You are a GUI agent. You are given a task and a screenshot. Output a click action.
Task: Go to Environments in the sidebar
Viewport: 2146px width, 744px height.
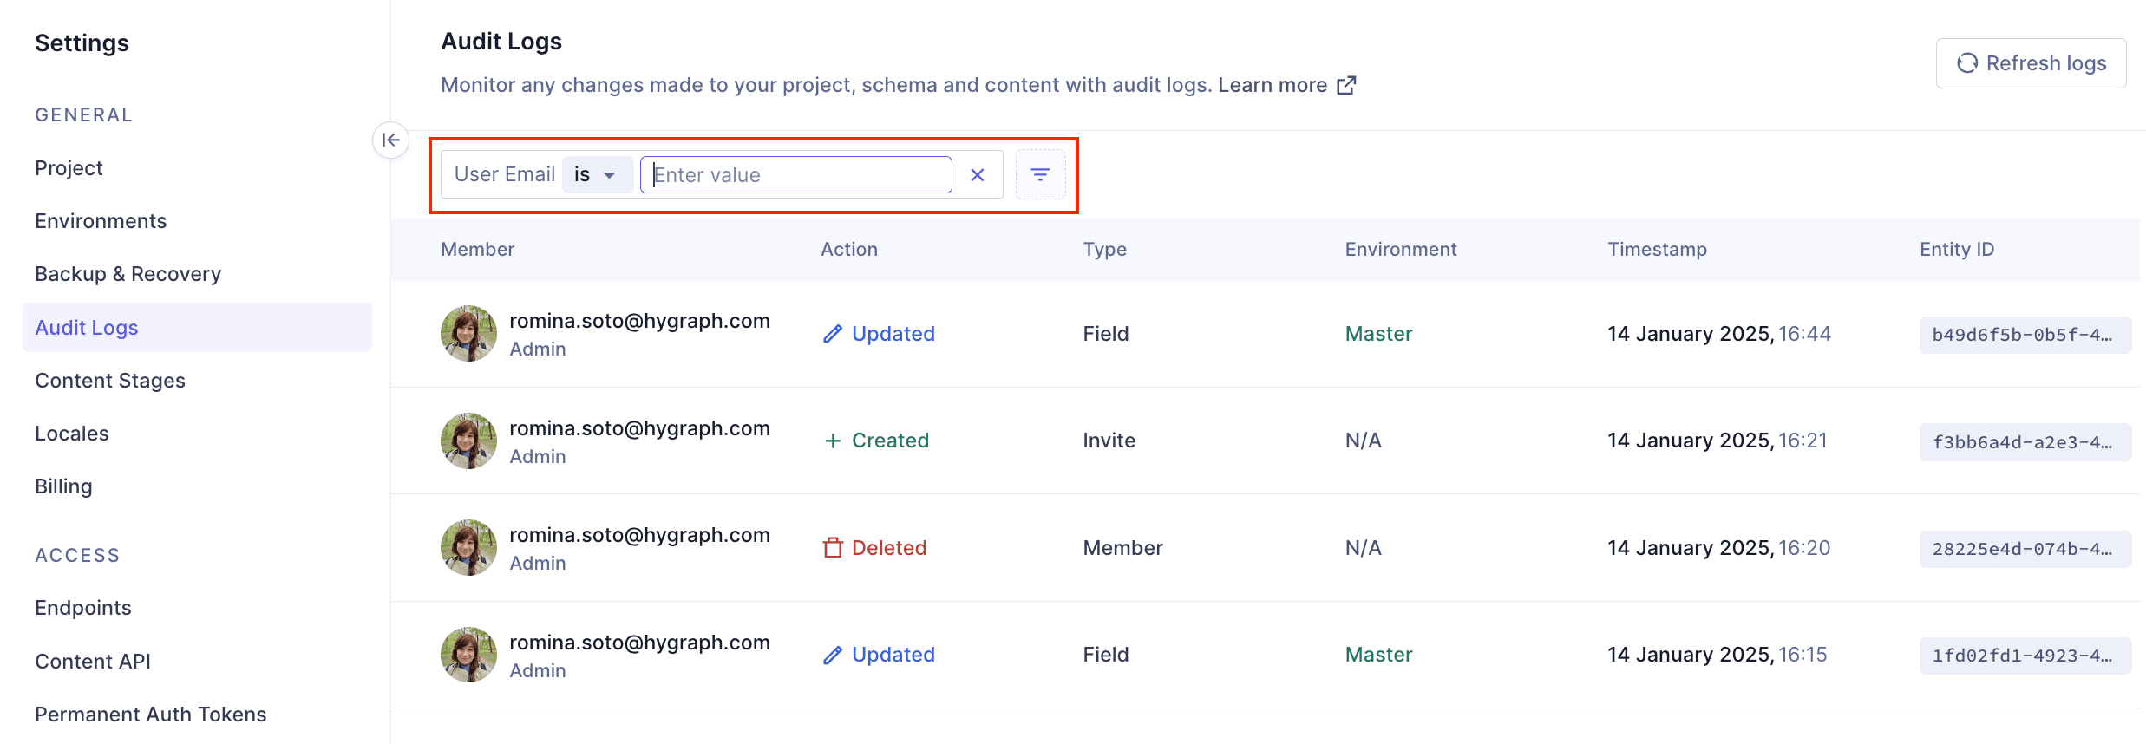pyautogui.click(x=101, y=221)
